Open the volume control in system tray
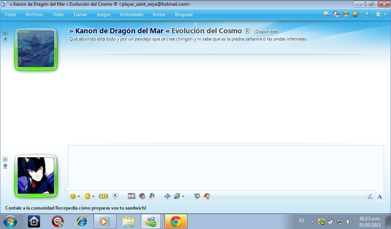 pyautogui.click(x=349, y=221)
